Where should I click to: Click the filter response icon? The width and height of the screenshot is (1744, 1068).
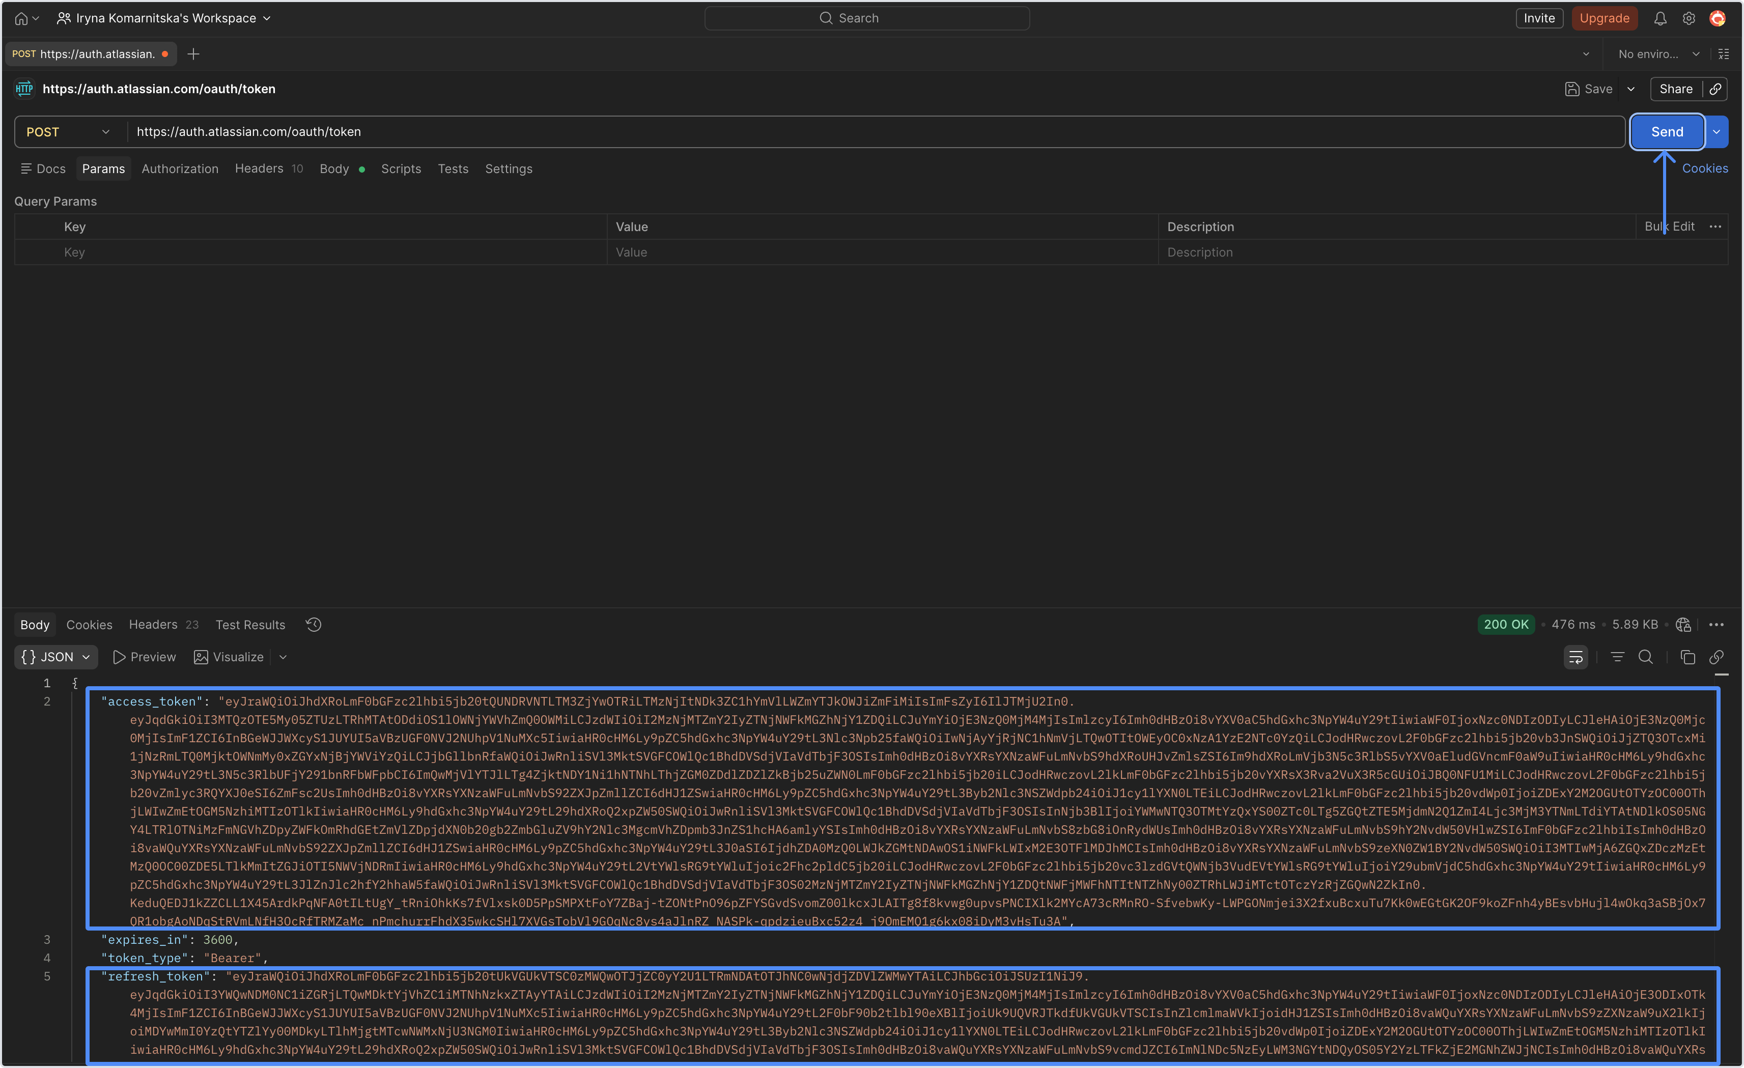coord(1617,657)
